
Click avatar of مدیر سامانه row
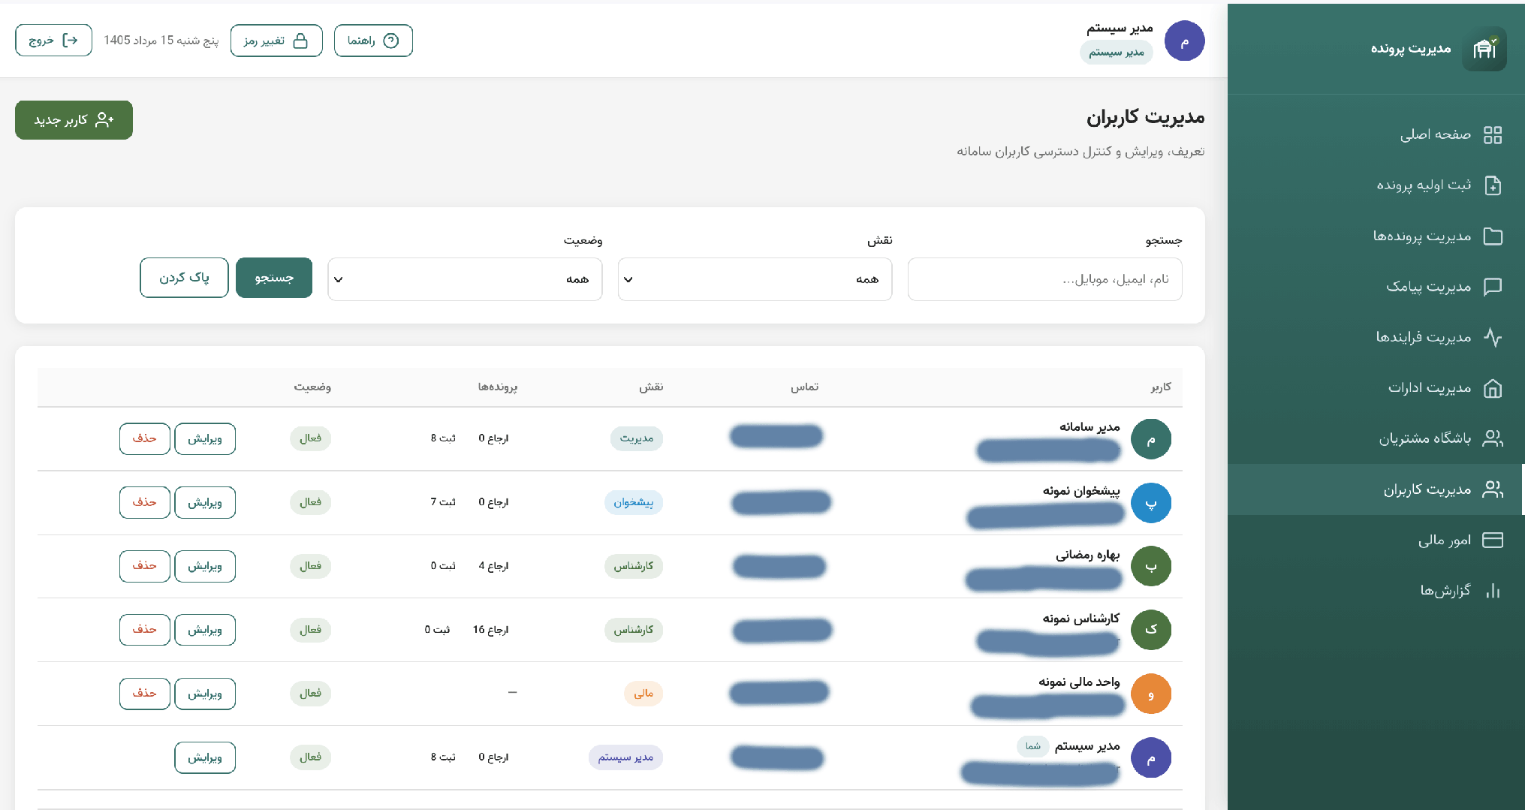(1150, 438)
